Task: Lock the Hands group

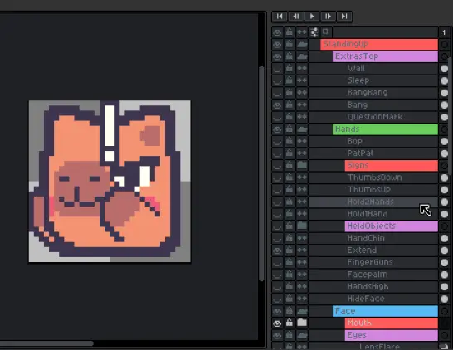Action: [290, 129]
